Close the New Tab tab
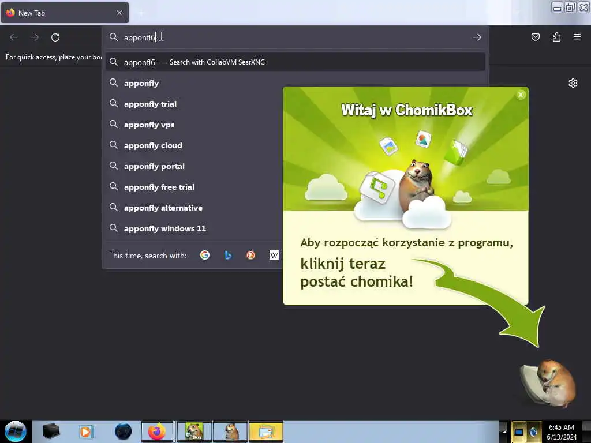Viewport: 591px width, 443px height. click(119, 13)
